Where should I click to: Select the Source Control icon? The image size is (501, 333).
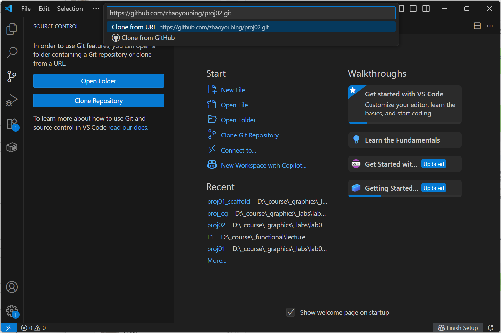pos(12,76)
